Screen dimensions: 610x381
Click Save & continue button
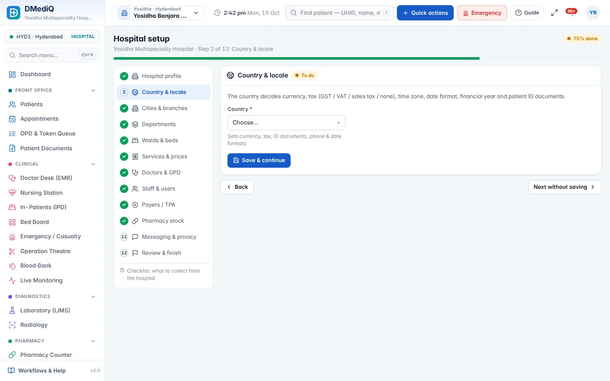tap(259, 160)
